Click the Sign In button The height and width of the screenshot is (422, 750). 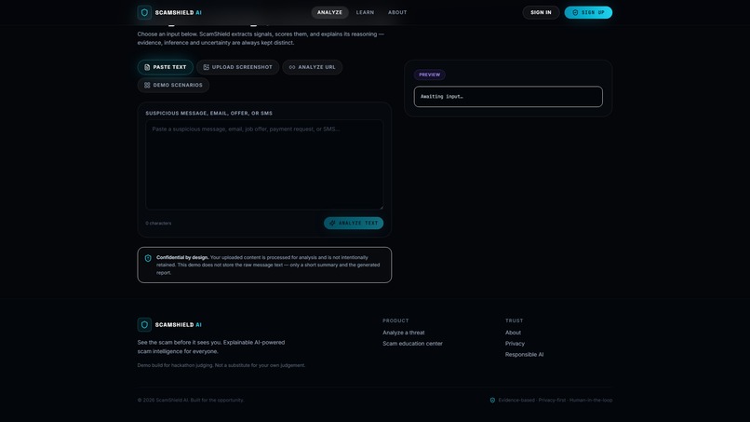[541, 12]
